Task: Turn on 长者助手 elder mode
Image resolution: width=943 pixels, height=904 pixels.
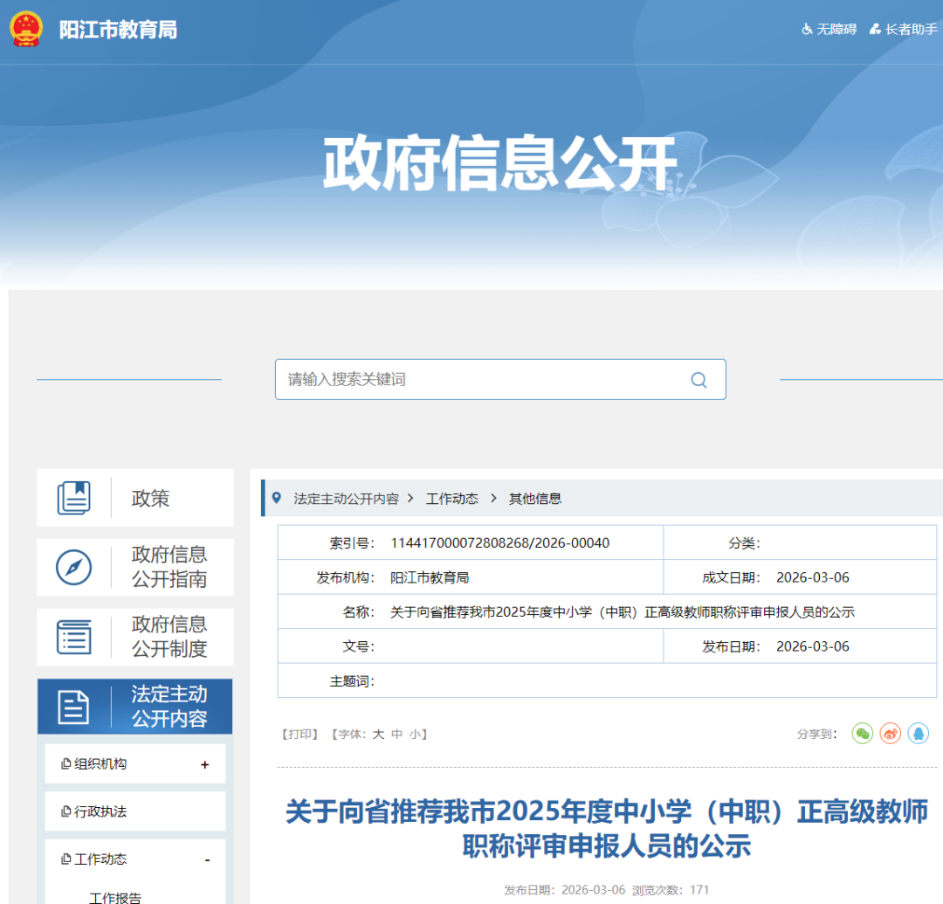Action: 904,30
